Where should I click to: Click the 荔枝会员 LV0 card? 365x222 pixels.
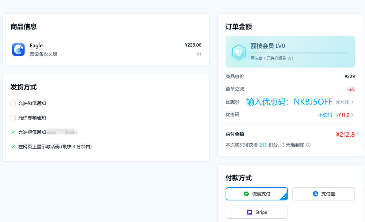(x=290, y=52)
